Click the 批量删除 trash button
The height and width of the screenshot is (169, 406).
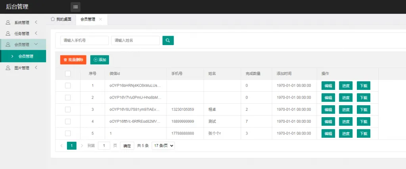(73, 60)
